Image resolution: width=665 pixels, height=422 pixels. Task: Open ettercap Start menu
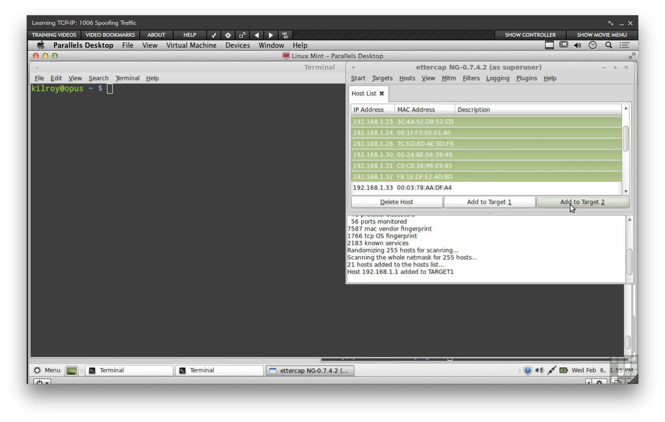358,78
